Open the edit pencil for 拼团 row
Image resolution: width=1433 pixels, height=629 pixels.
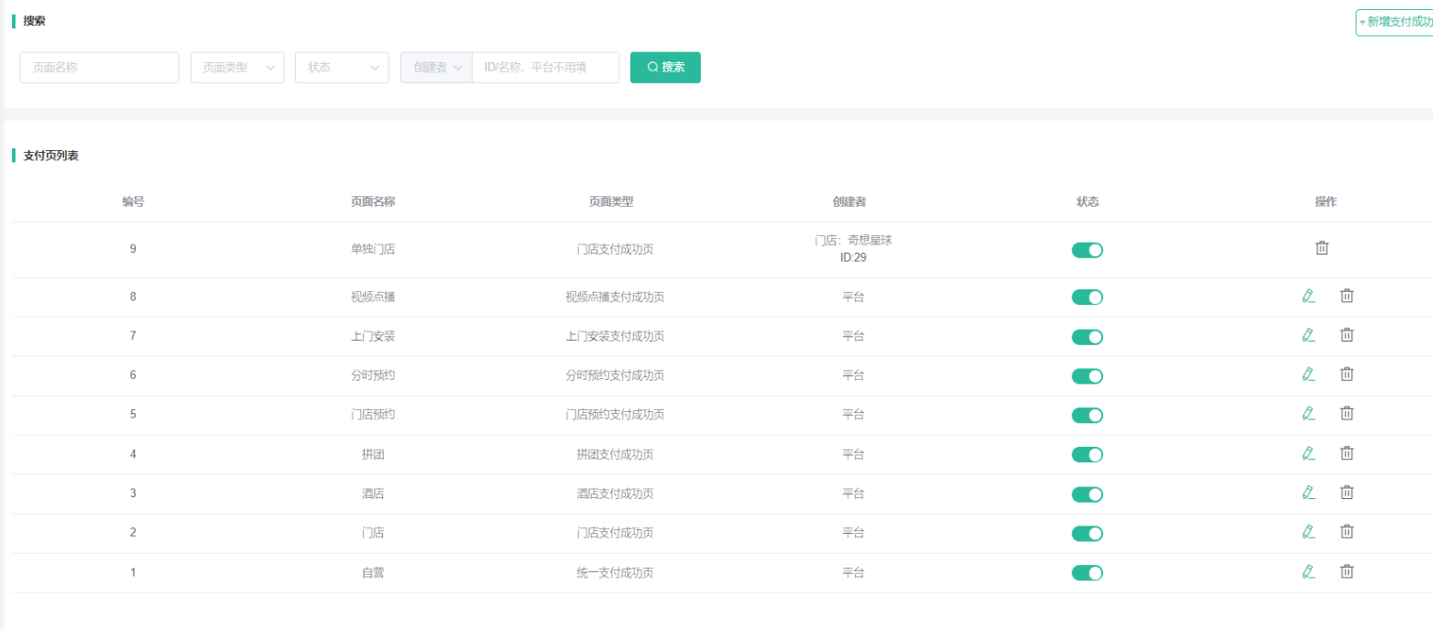(1308, 453)
